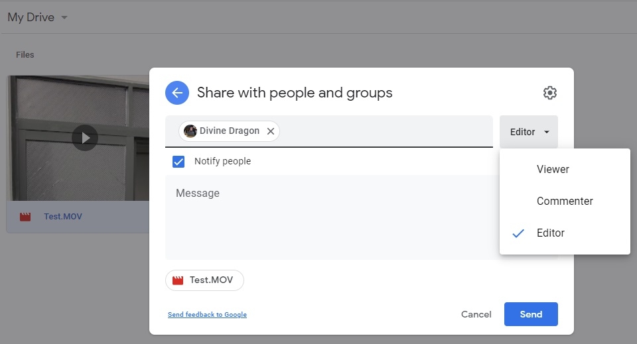
Task: Choose Editor option in role menu
Action: coord(565,233)
